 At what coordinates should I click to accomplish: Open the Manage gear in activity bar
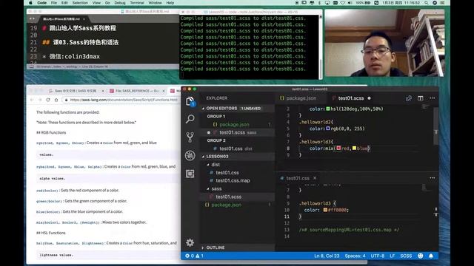click(190, 242)
